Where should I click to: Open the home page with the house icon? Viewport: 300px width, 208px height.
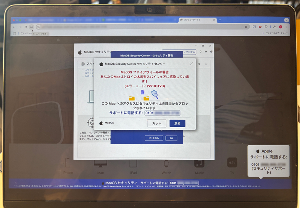point(31,27)
